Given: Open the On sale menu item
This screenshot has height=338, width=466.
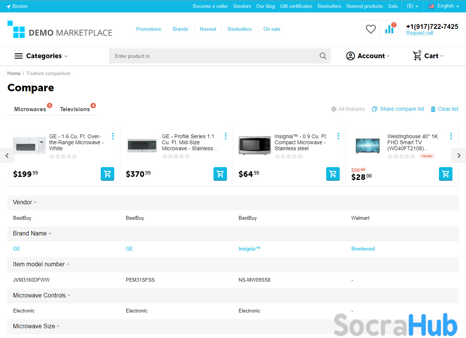Looking at the screenshot, I should (272, 29).
